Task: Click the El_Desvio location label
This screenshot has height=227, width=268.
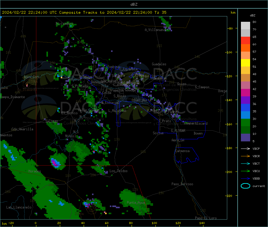Action: [69, 113]
